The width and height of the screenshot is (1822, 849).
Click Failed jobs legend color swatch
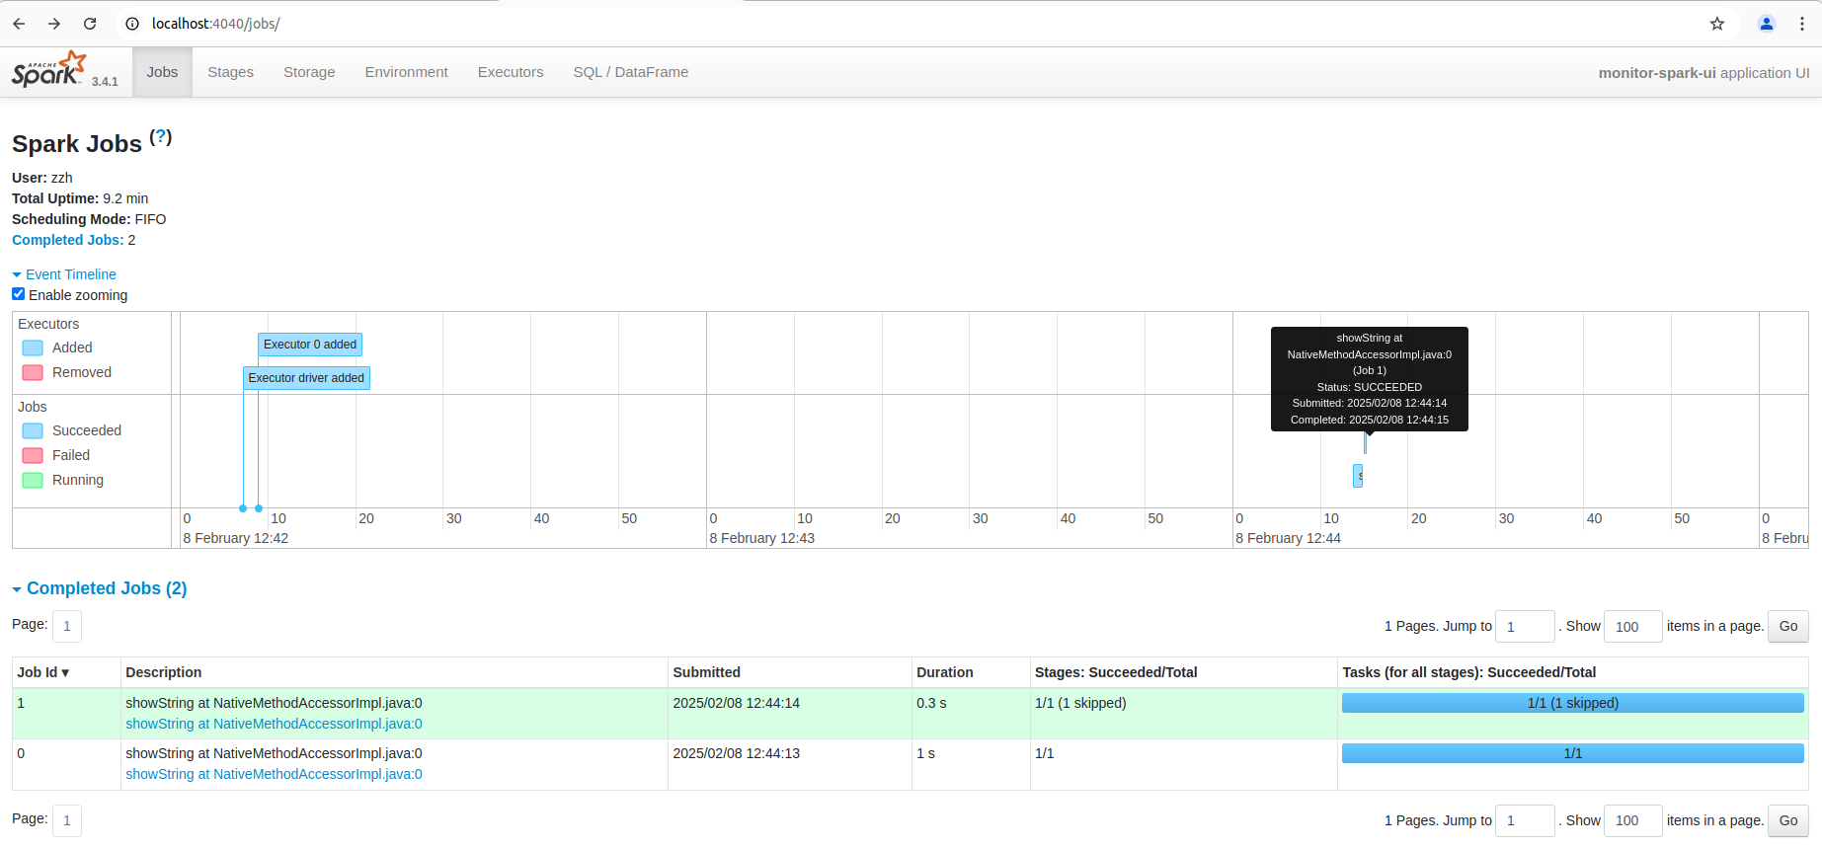pos(33,455)
